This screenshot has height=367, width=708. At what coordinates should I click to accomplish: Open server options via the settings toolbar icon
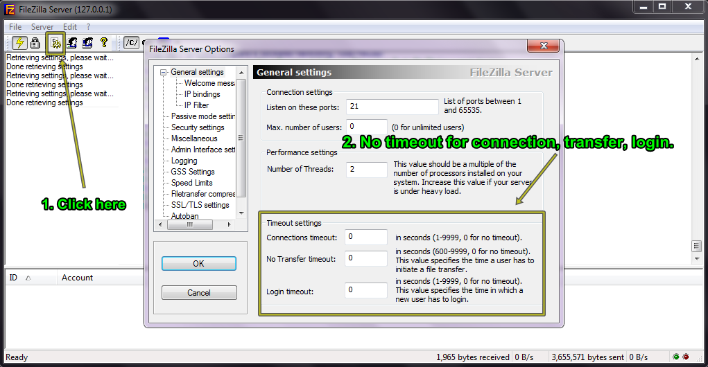pyautogui.click(x=56, y=44)
